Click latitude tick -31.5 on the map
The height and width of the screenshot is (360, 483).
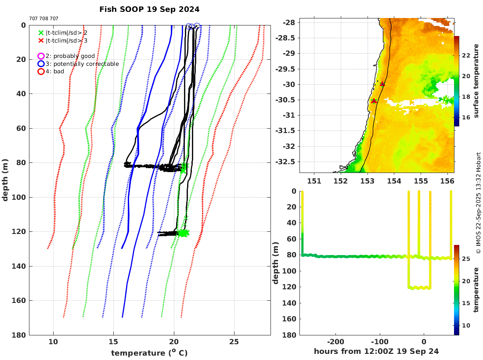[x=285, y=130]
